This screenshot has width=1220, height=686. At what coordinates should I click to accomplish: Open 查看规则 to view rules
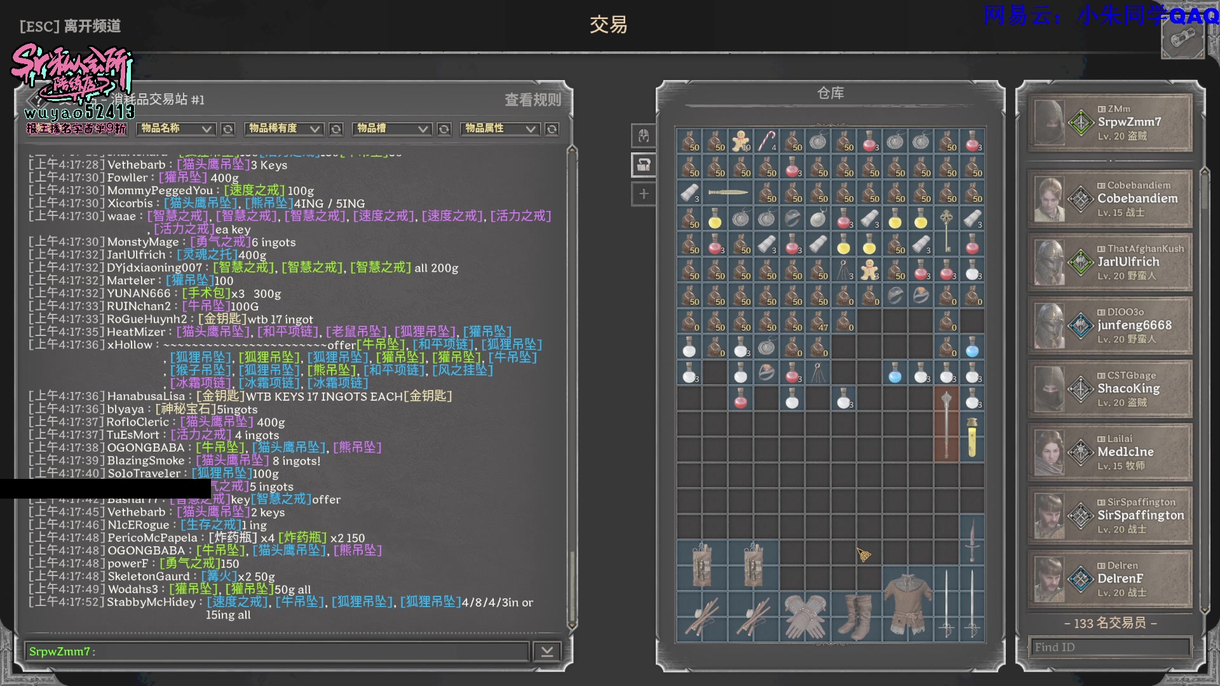coord(533,100)
